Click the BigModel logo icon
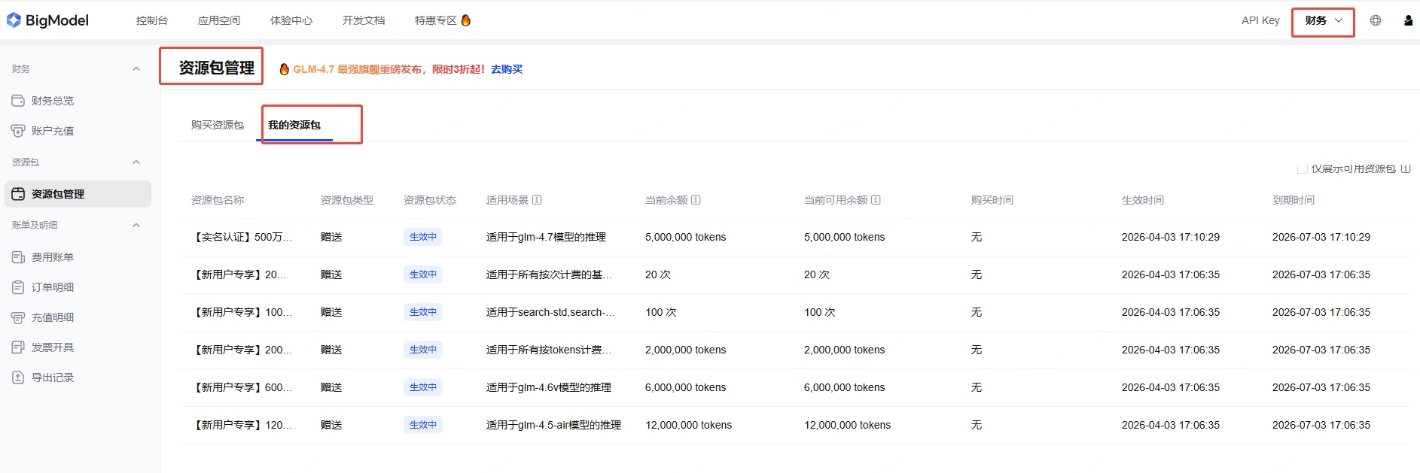The height and width of the screenshot is (473, 1420). [14, 20]
